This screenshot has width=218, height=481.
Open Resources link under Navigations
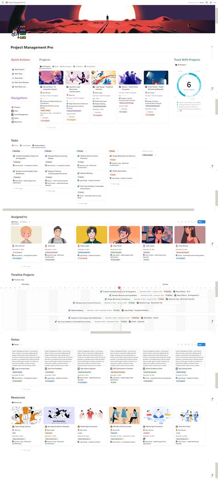coord(17,122)
